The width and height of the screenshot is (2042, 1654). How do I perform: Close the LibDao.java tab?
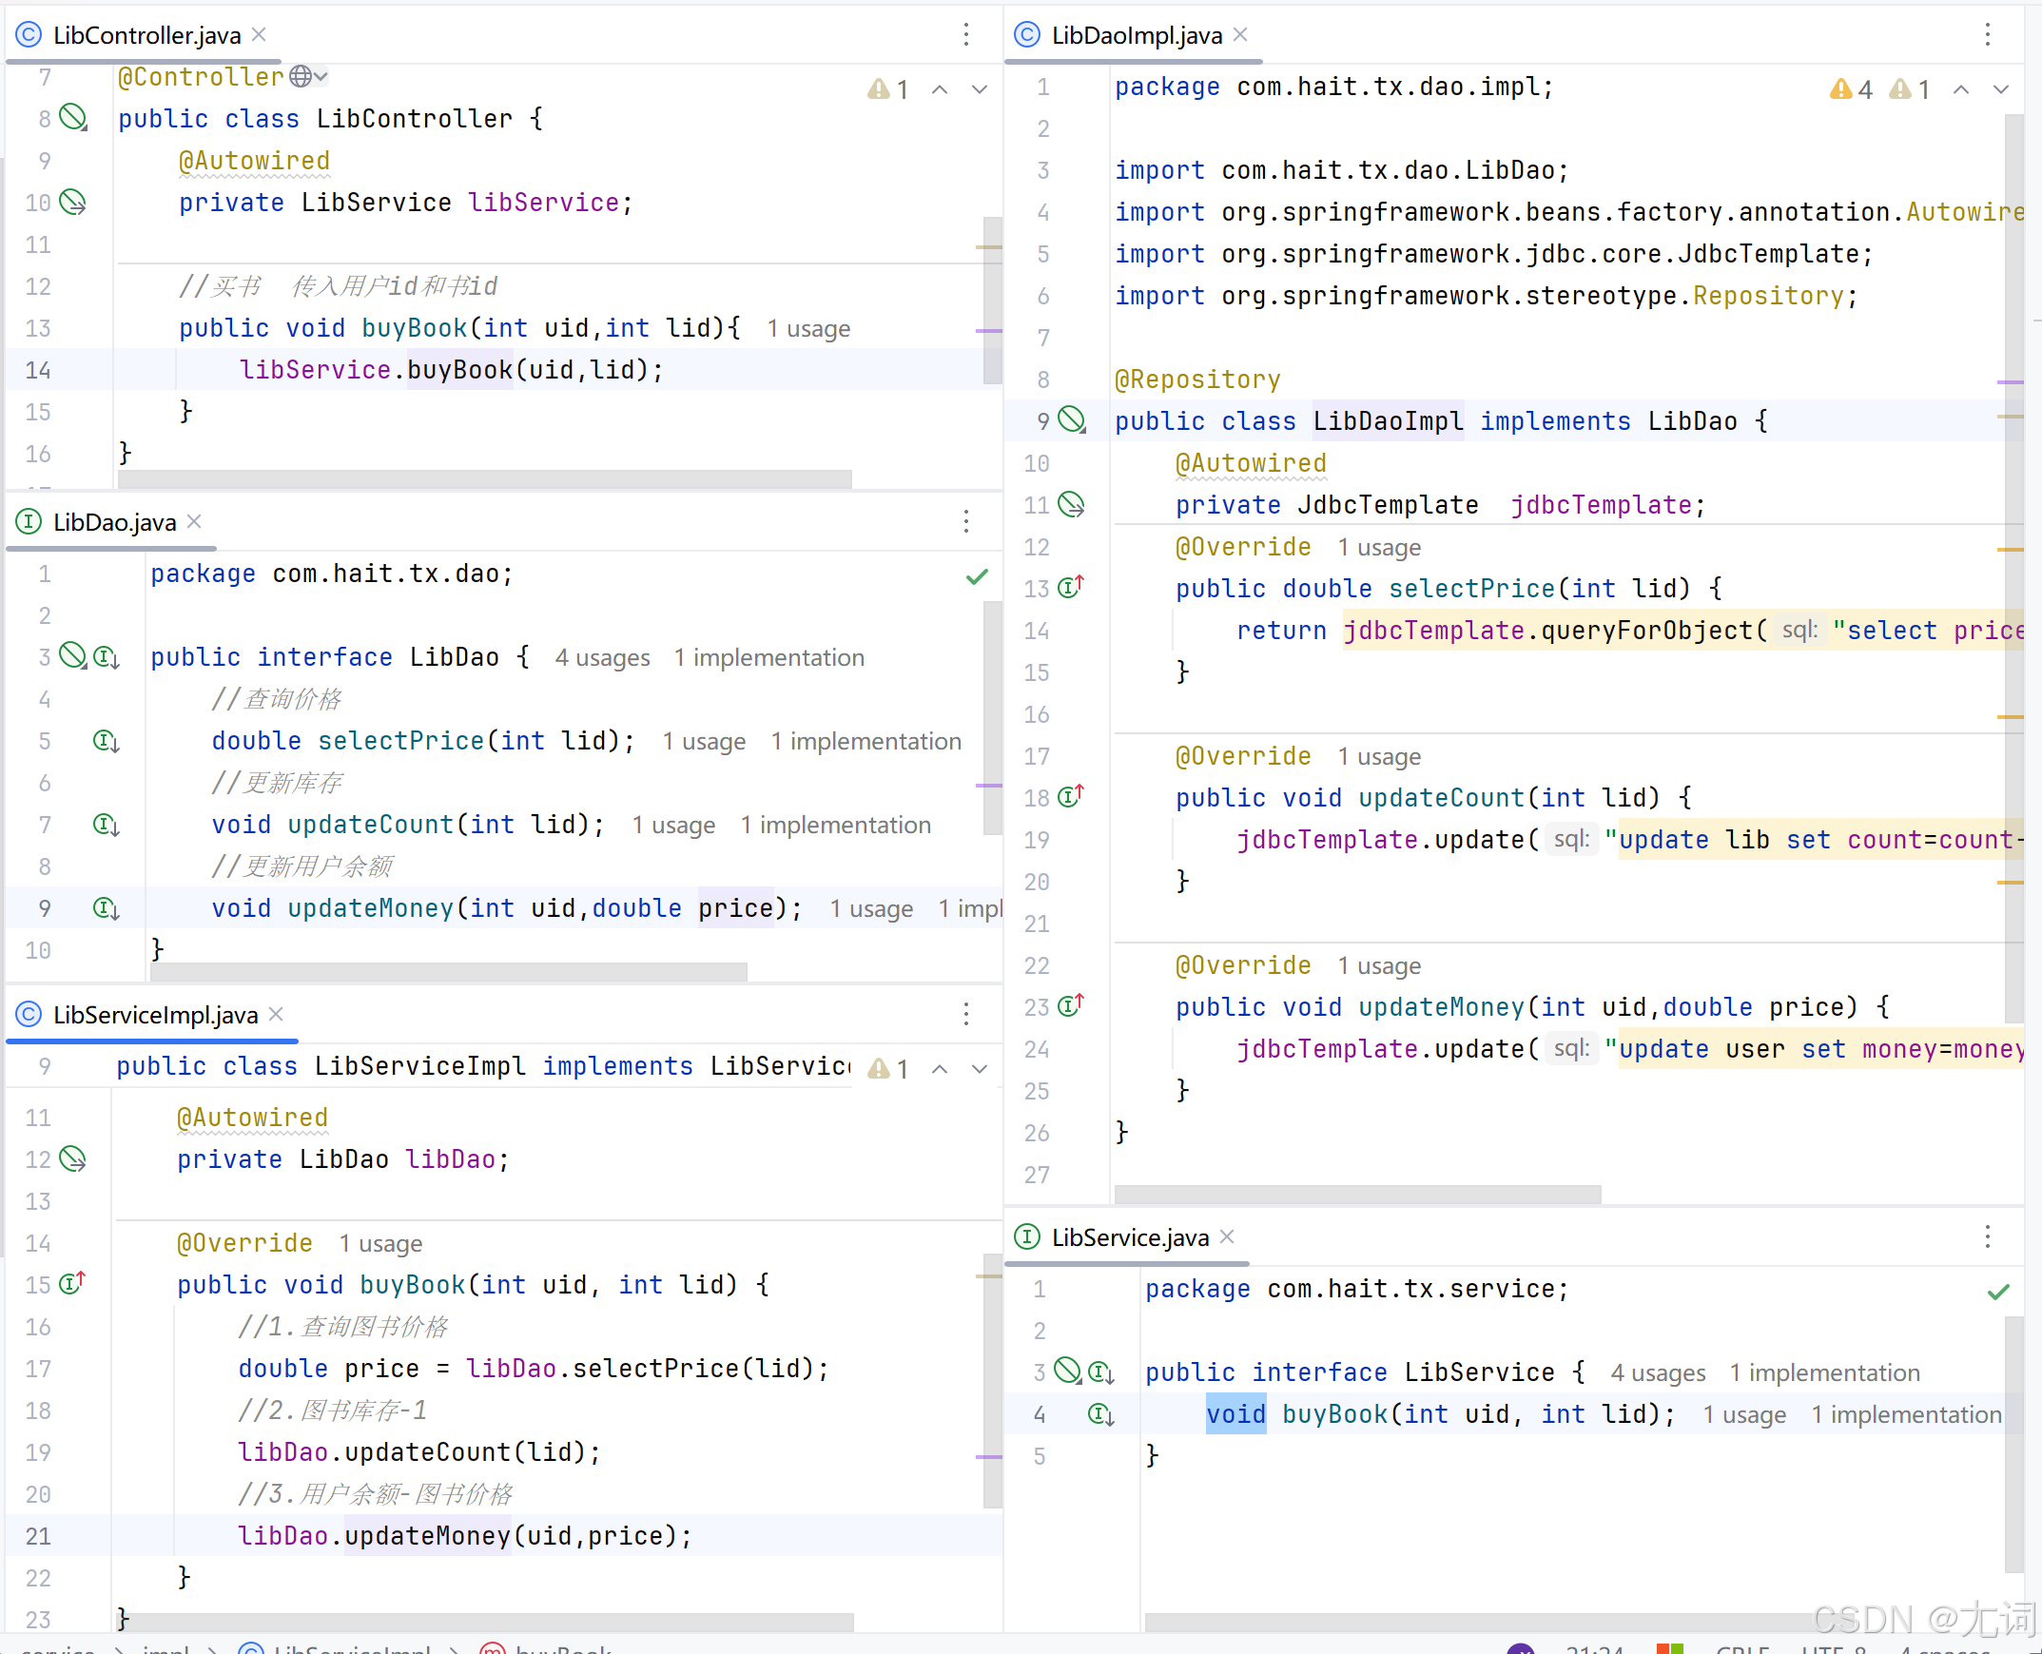pyautogui.click(x=194, y=521)
